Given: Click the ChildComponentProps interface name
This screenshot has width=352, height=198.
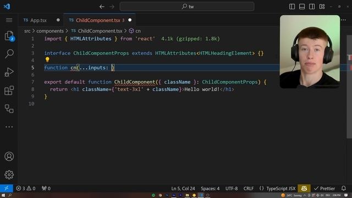Looking at the screenshot, I should click(x=101, y=53).
